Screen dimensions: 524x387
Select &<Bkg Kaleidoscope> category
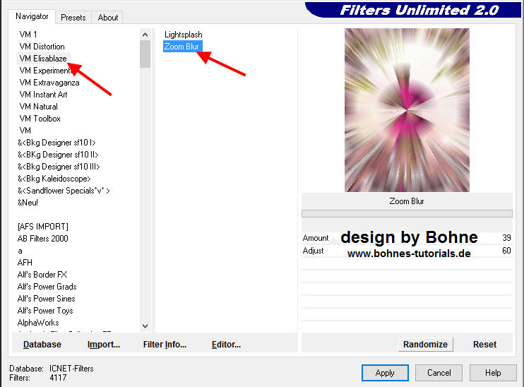click(54, 179)
